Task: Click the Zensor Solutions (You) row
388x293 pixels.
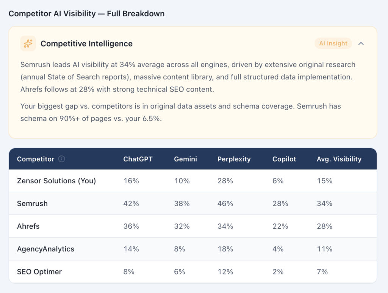Action: (56, 181)
